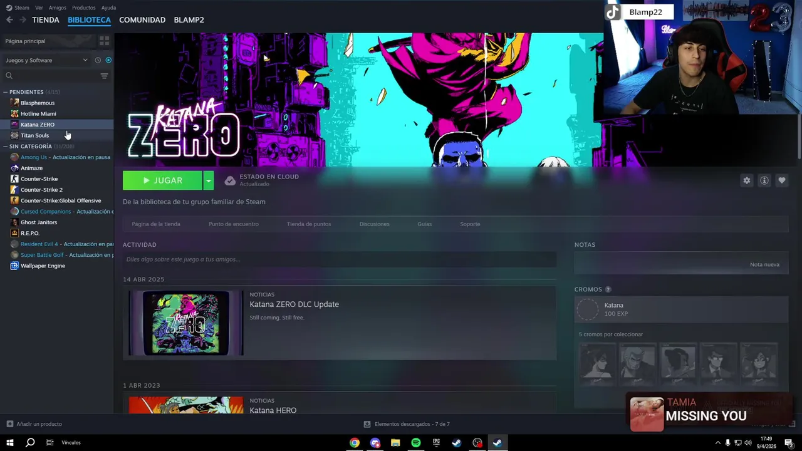Open Windows notification center
This screenshot has height=451, width=802.
(791, 443)
